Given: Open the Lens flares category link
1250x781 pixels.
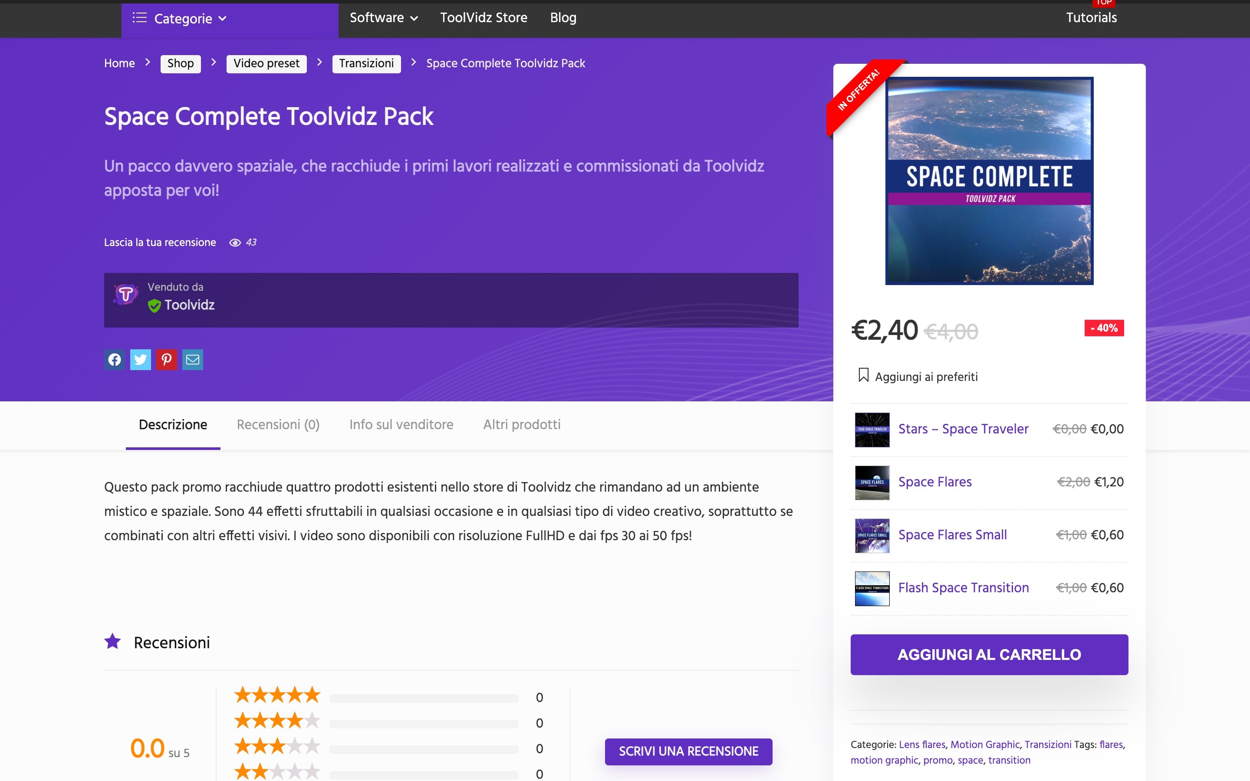Looking at the screenshot, I should 922,744.
